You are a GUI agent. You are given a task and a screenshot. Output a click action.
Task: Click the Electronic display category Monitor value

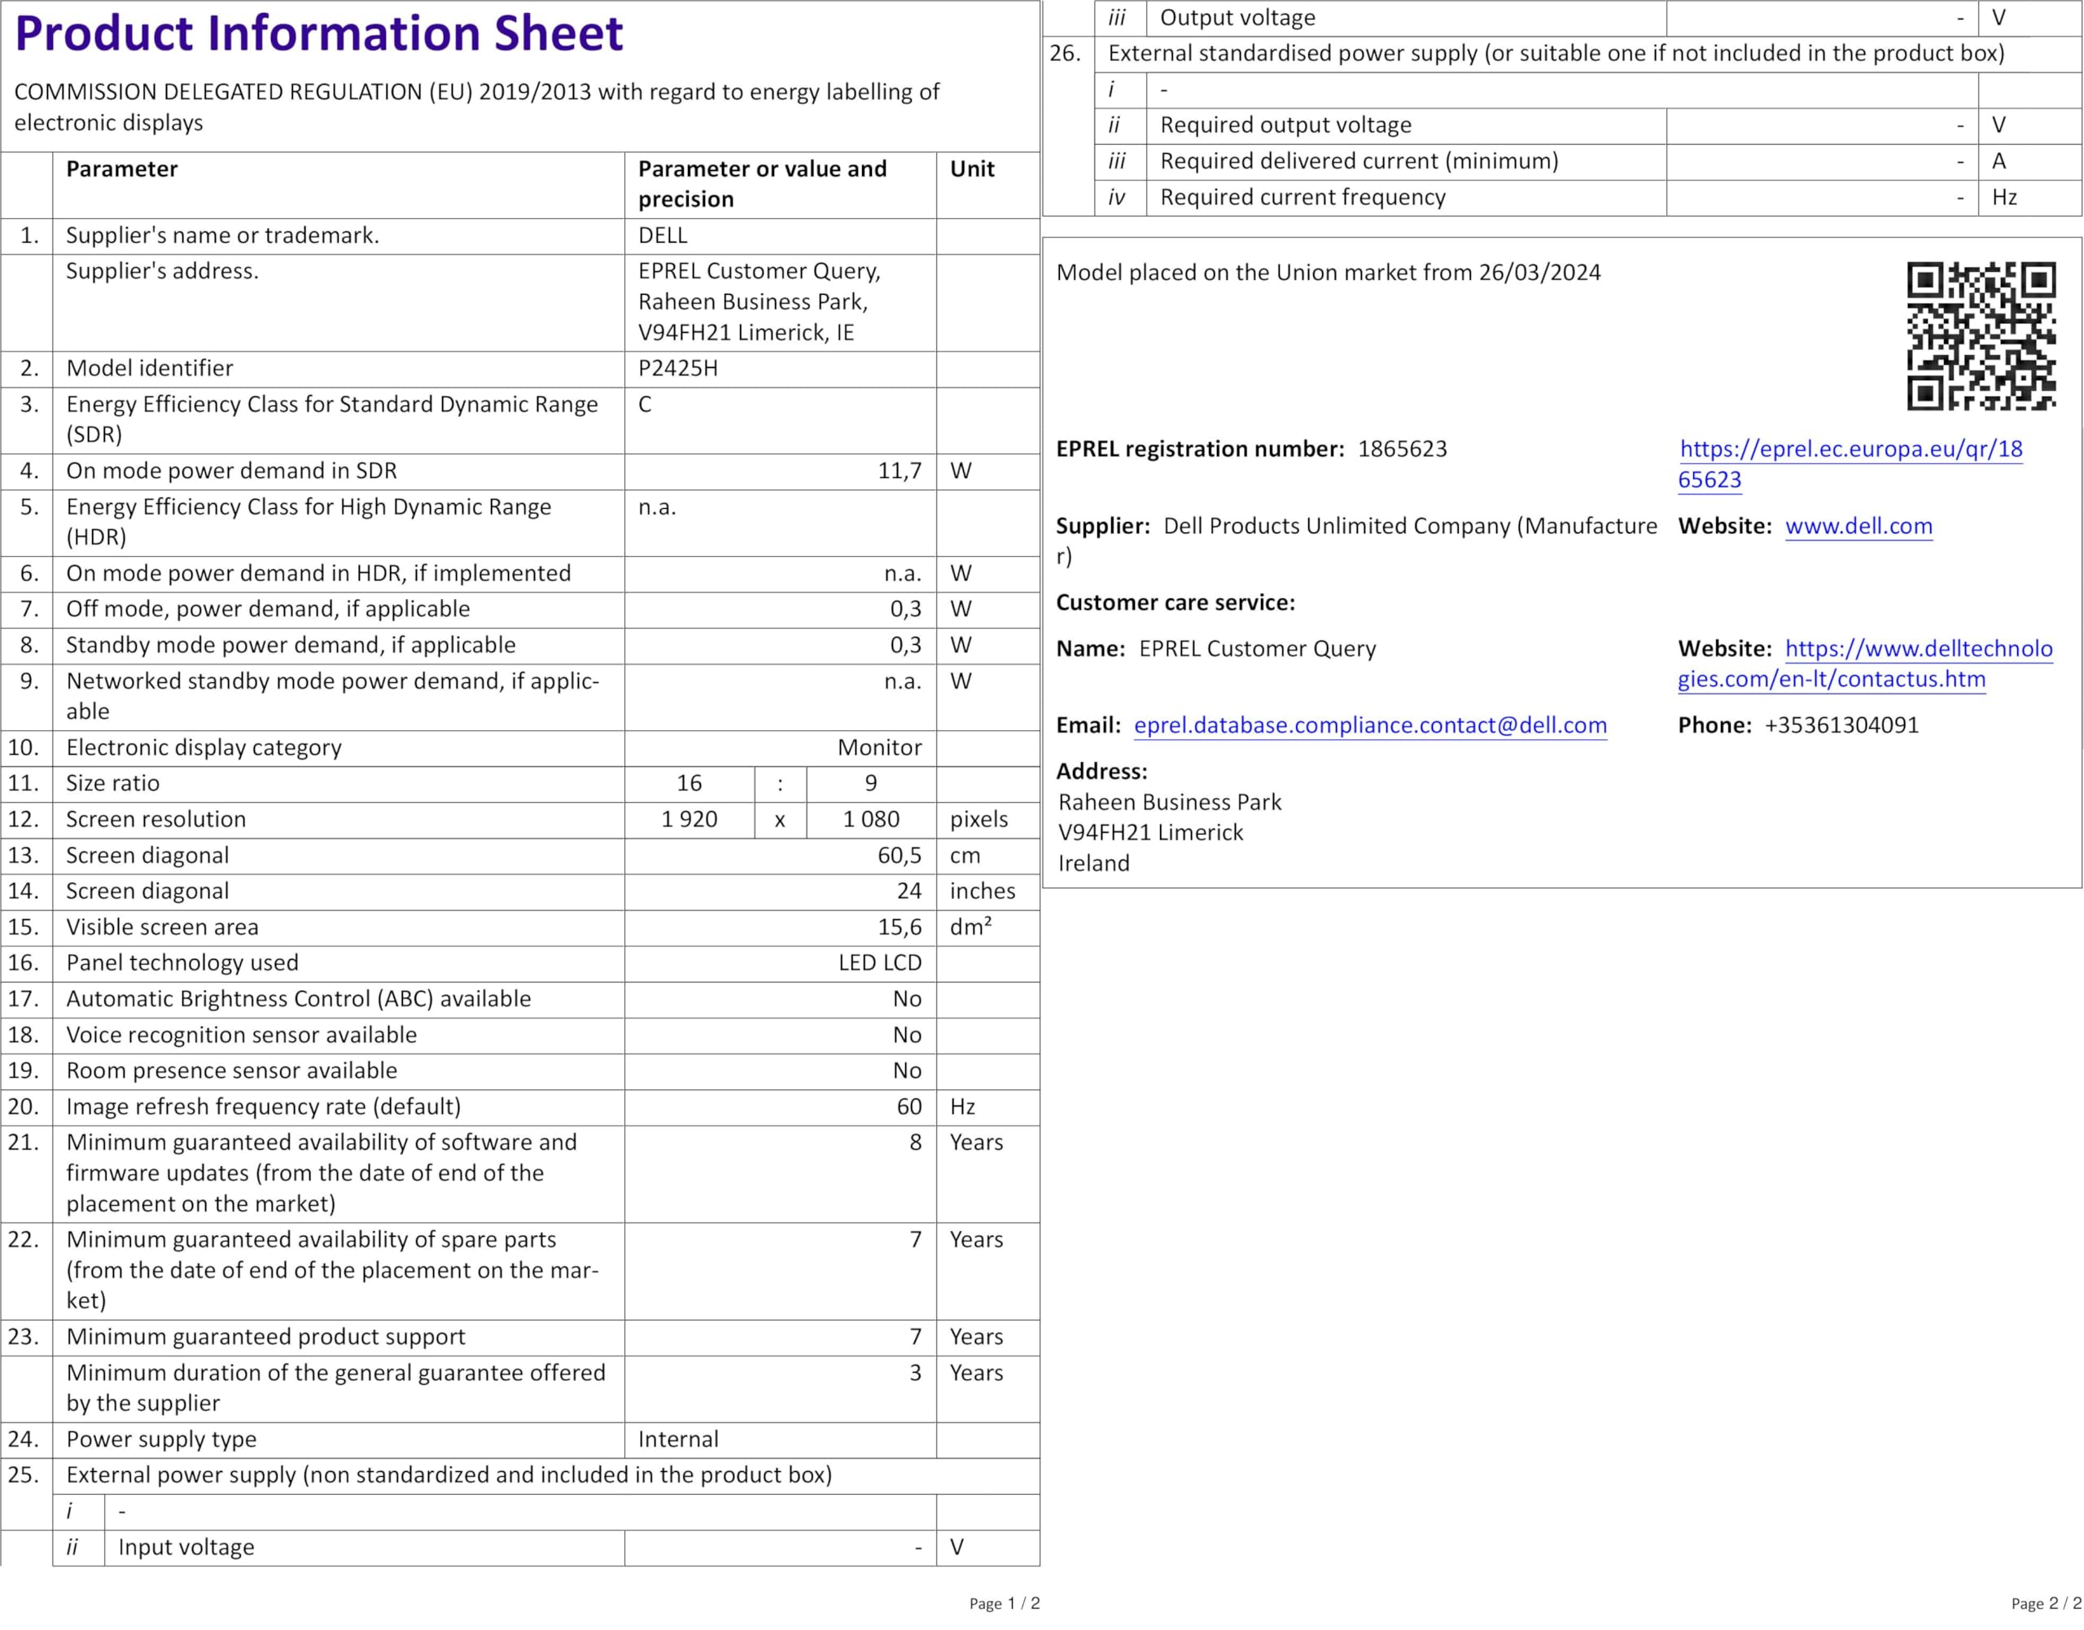tap(879, 748)
